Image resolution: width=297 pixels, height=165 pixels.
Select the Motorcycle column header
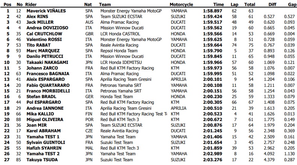(181, 5)
